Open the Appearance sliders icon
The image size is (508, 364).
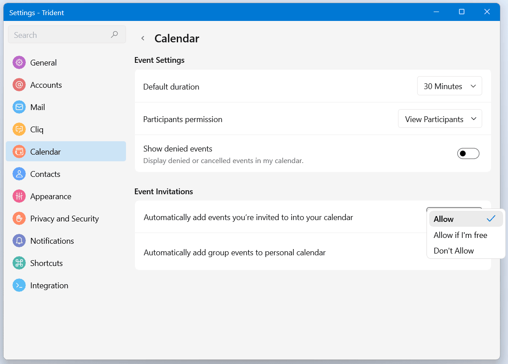coord(19,196)
